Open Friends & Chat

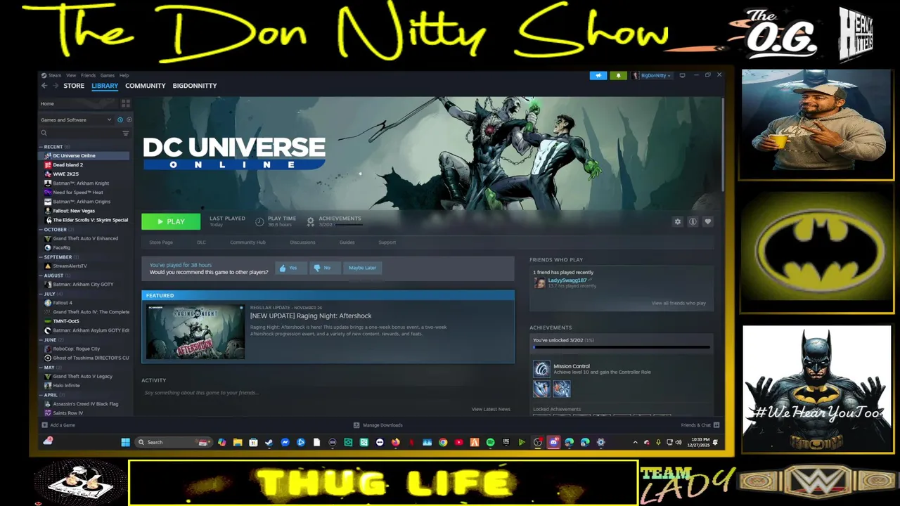700,425
